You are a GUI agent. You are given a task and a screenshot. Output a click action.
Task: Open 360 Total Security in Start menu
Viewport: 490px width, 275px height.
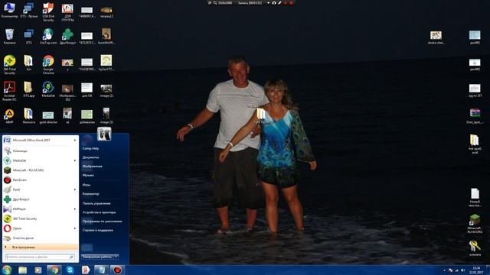tap(41, 218)
